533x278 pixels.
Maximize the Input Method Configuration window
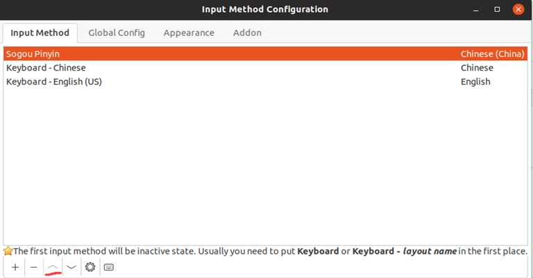(497, 10)
